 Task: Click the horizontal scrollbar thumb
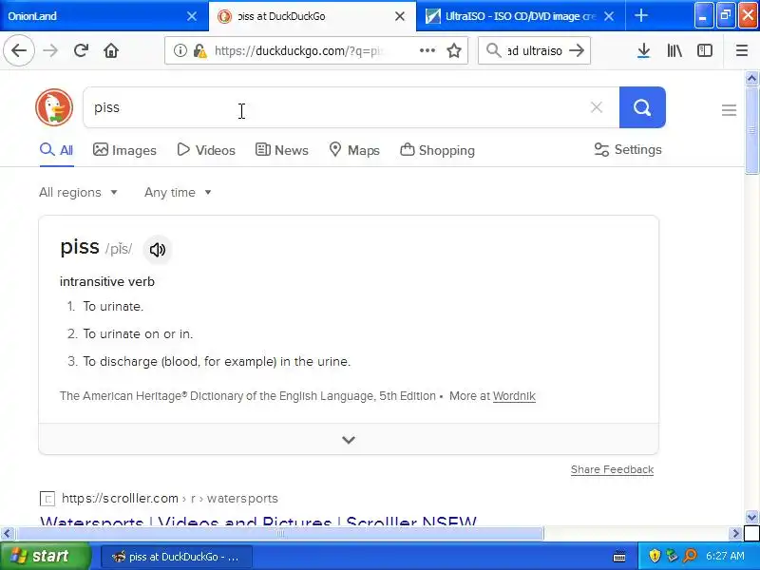(x=279, y=533)
